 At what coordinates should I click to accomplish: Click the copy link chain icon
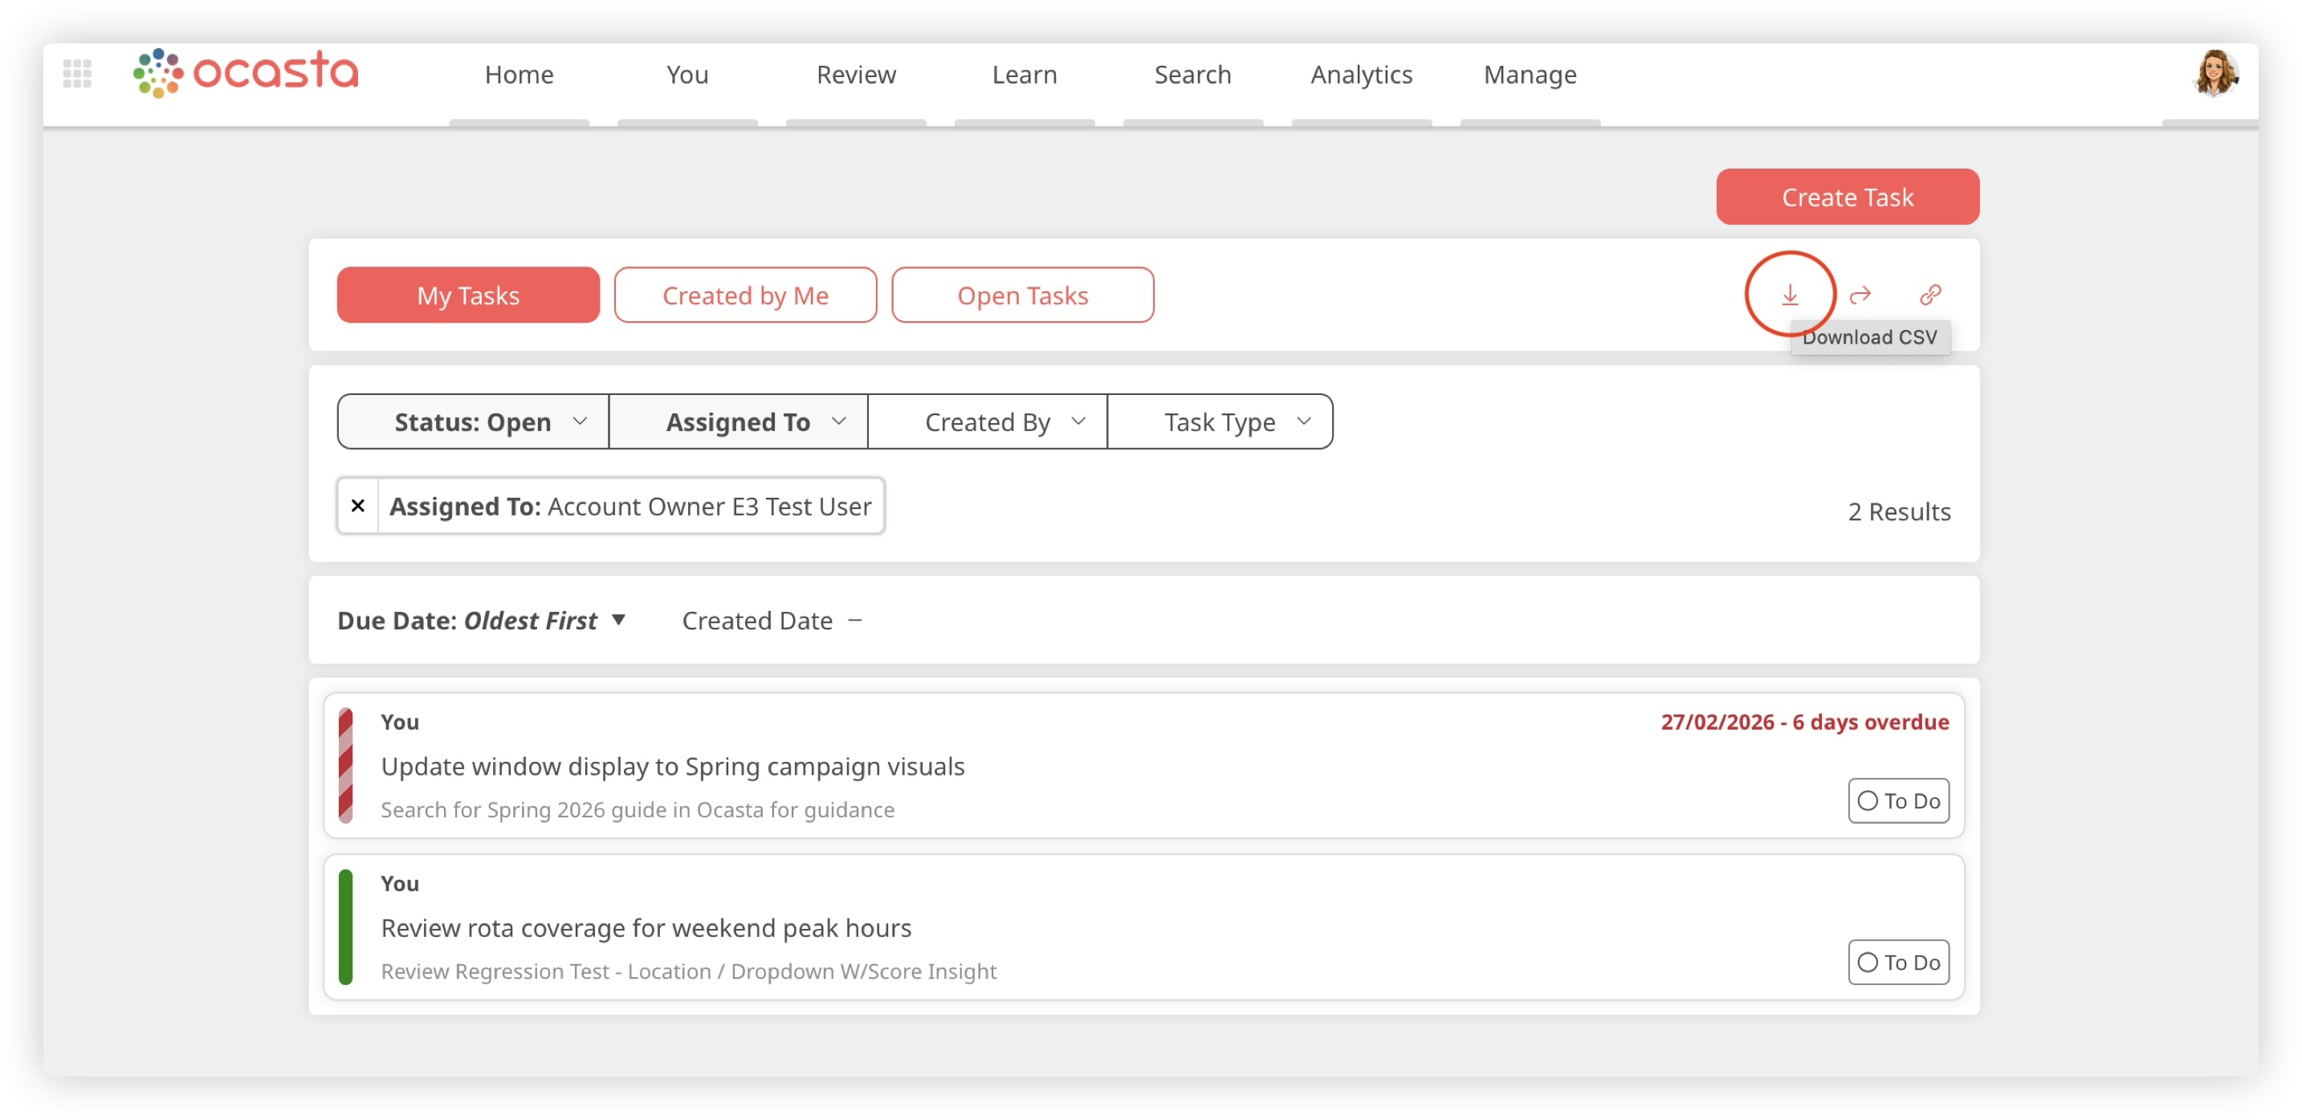(x=1930, y=294)
